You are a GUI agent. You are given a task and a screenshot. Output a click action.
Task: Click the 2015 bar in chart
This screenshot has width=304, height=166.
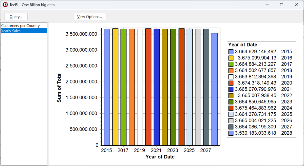[107, 87]
